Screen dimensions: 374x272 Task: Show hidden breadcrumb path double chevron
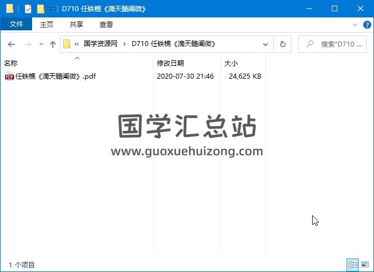[76, 44]
